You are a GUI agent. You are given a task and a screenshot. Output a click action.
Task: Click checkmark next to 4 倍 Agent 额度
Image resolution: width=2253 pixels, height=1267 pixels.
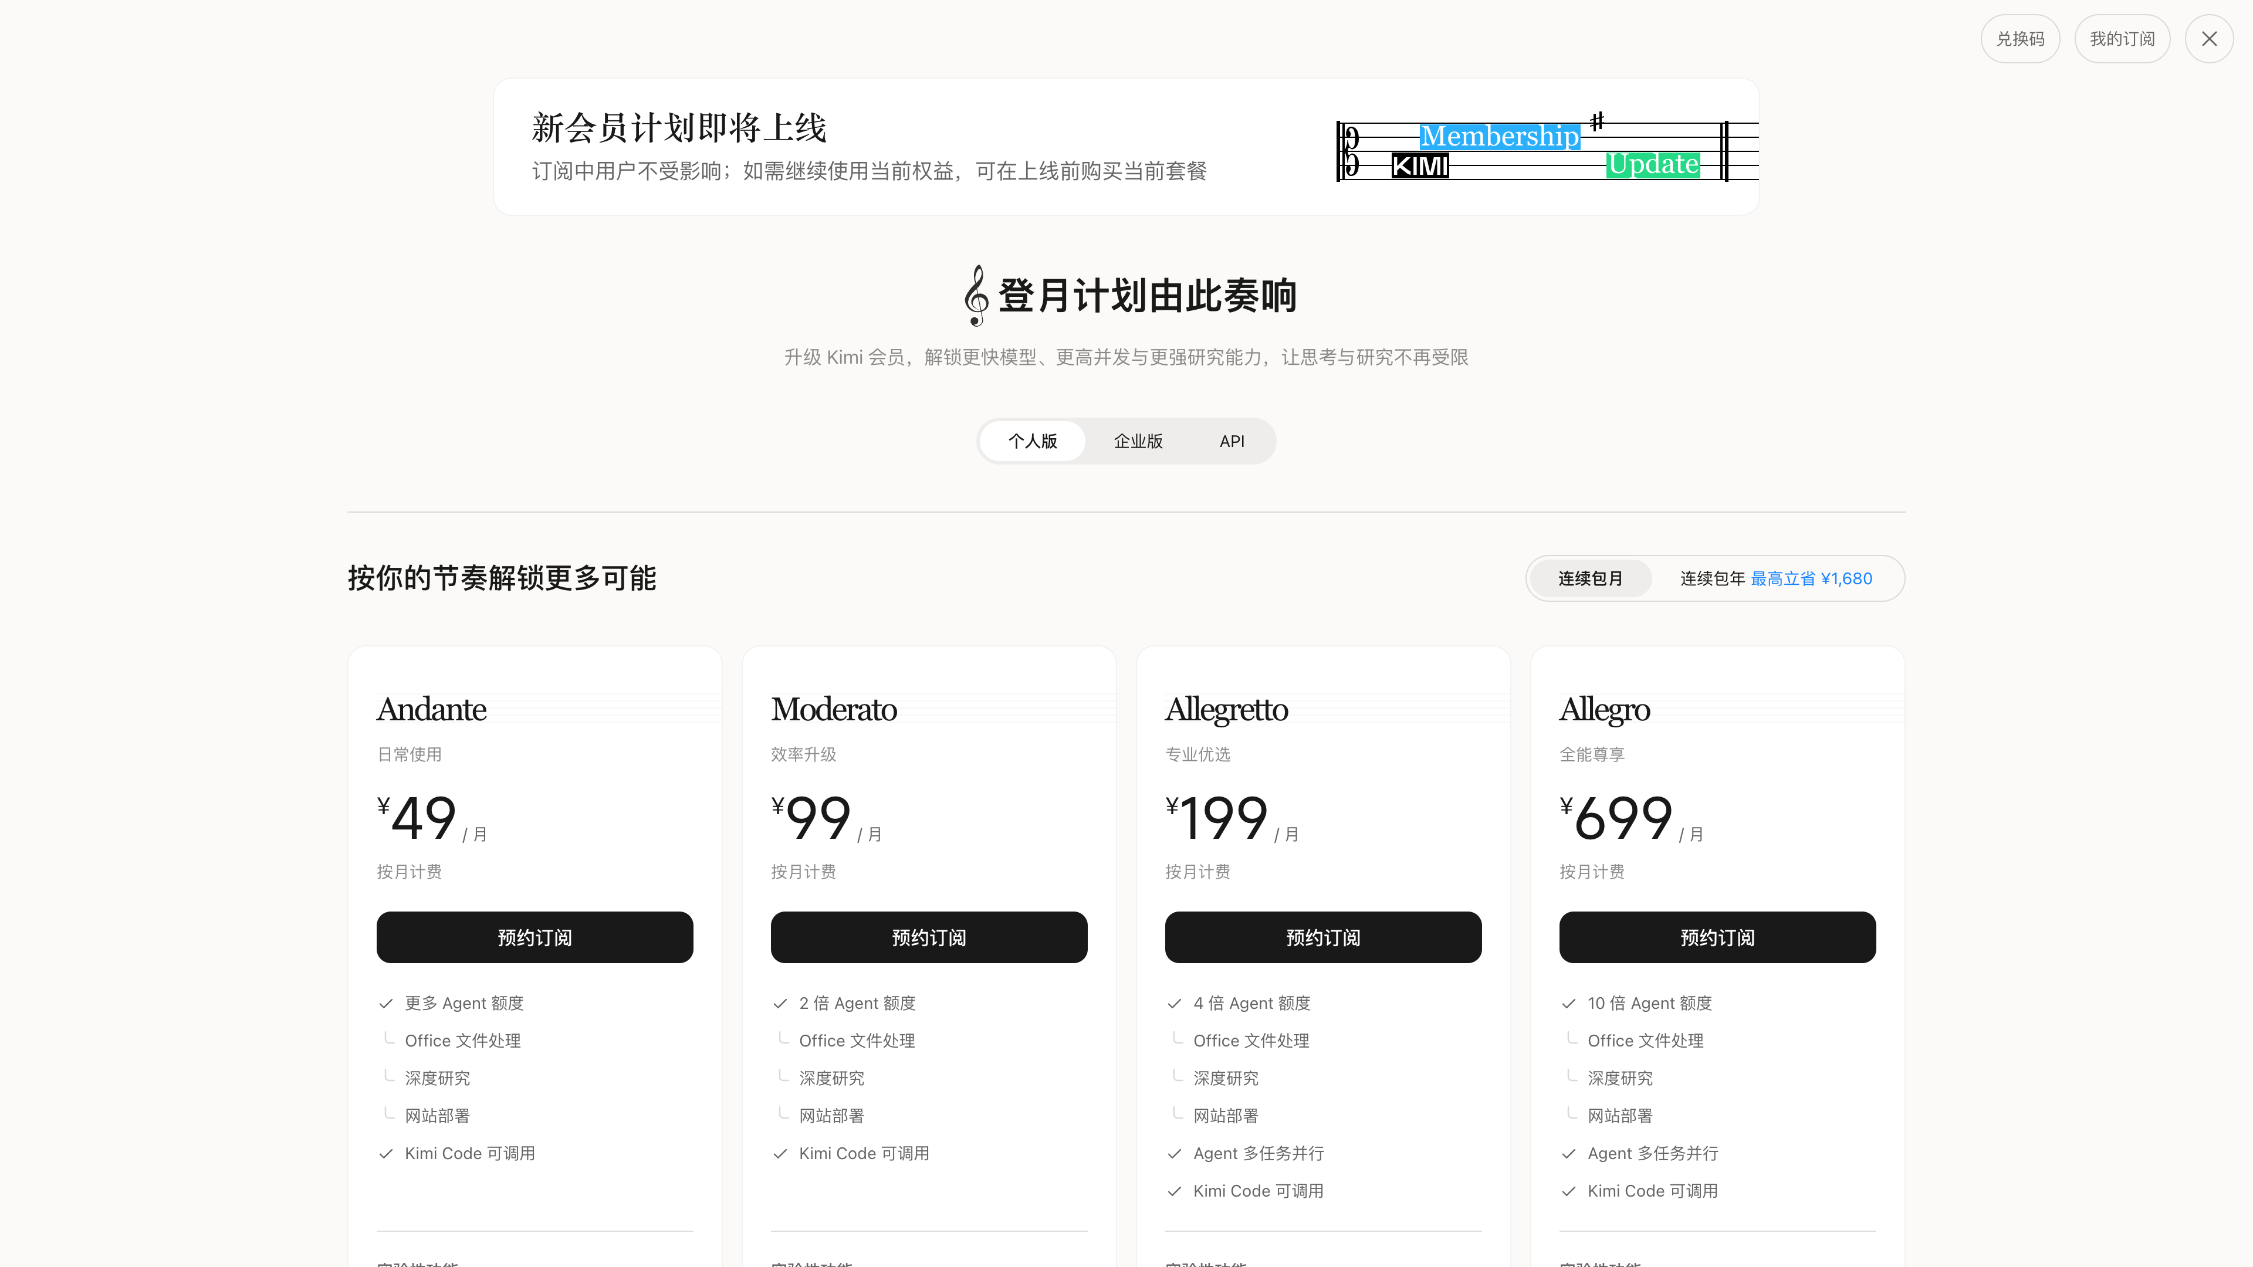point(1175,1004)
